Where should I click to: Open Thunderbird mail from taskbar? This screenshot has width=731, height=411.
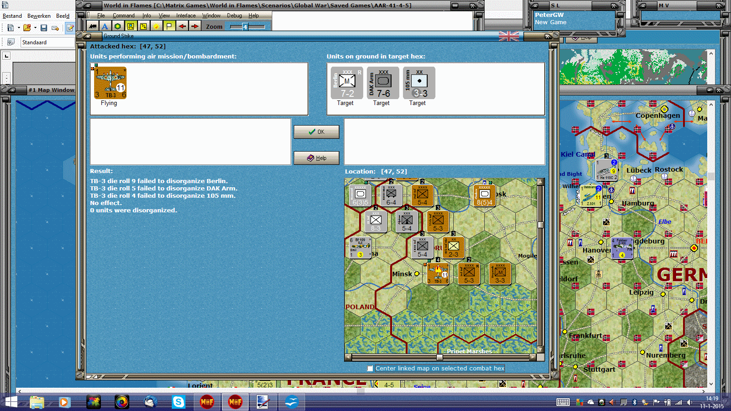click(x=150, y=402)
